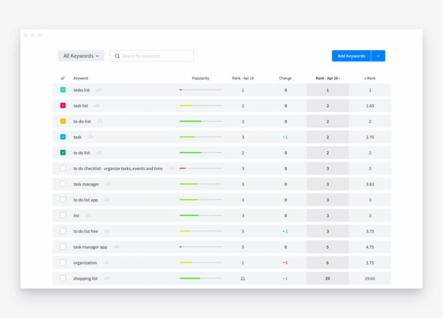
Task: Sort by the 'Rank - Apr 26' column
Action: pyautogui.click(x=327, y=78)
